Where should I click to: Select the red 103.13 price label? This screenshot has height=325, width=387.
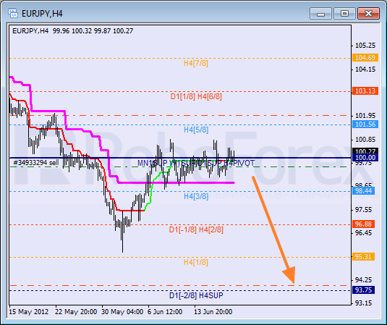[365, 91]
